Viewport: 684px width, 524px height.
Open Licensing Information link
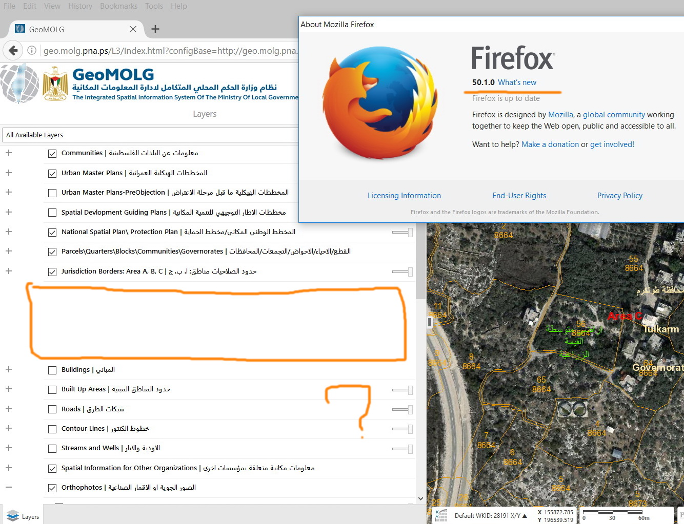pyautogui.click(x=404, y=196)
